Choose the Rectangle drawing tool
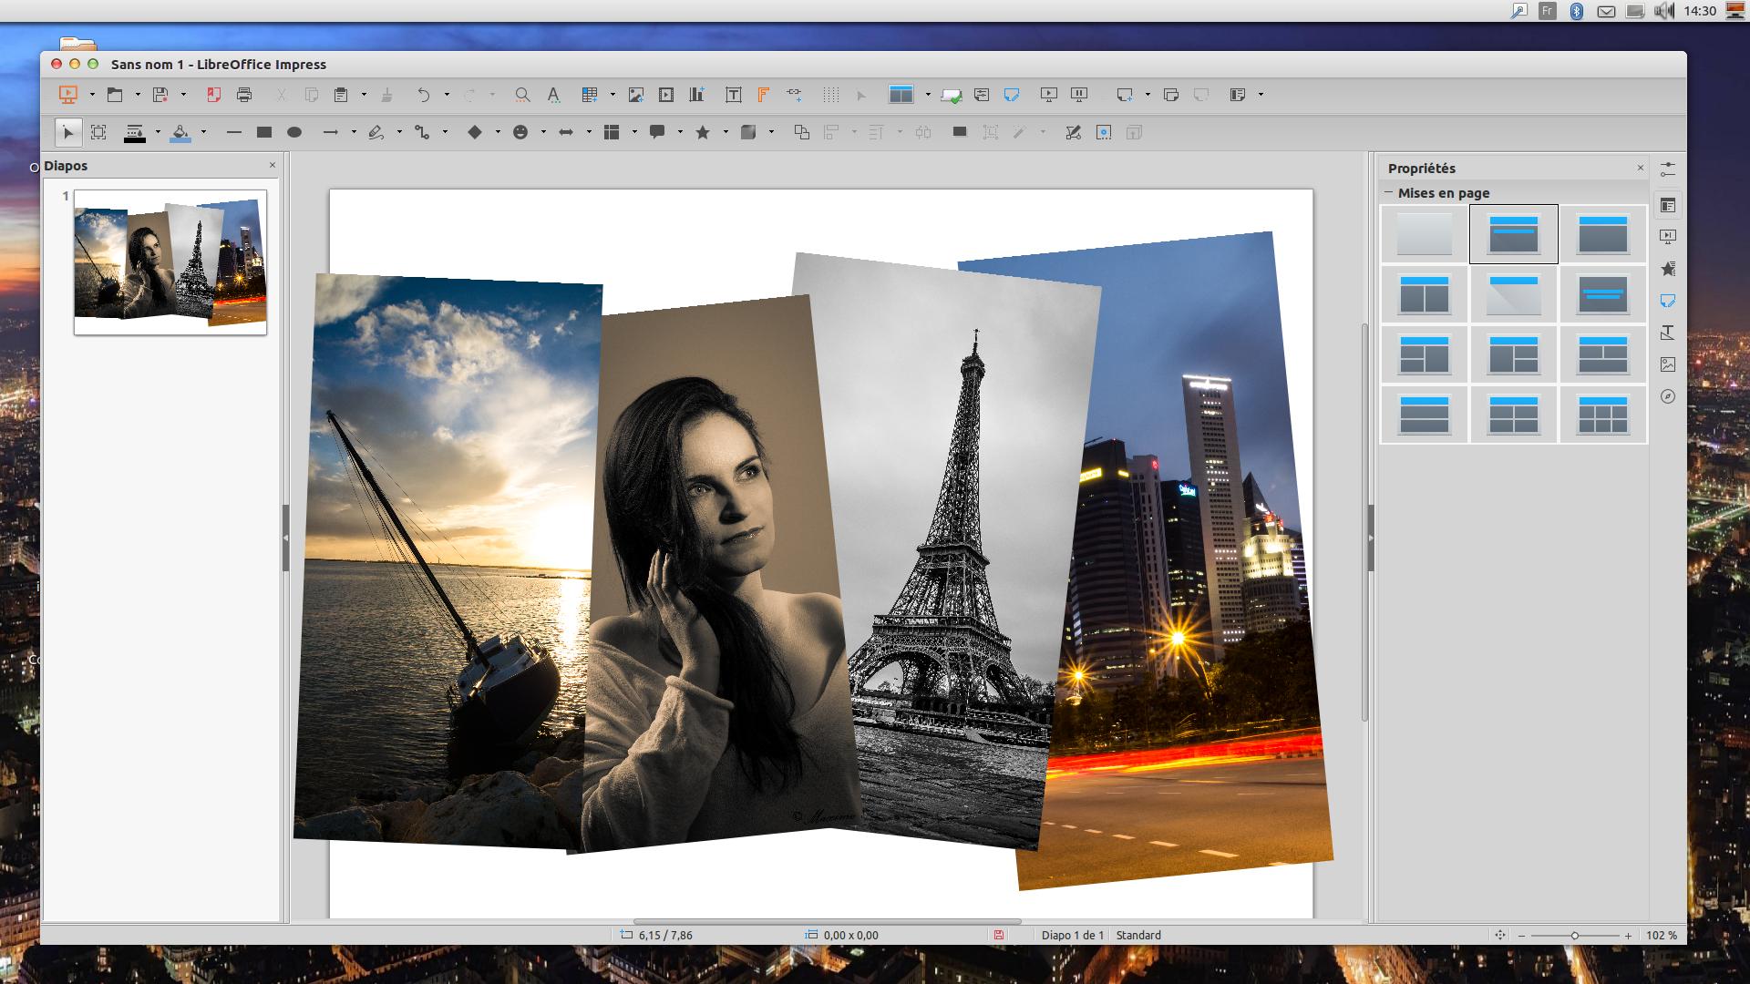The width and height of the screenshot is (1750, 984). coord(264,133)
